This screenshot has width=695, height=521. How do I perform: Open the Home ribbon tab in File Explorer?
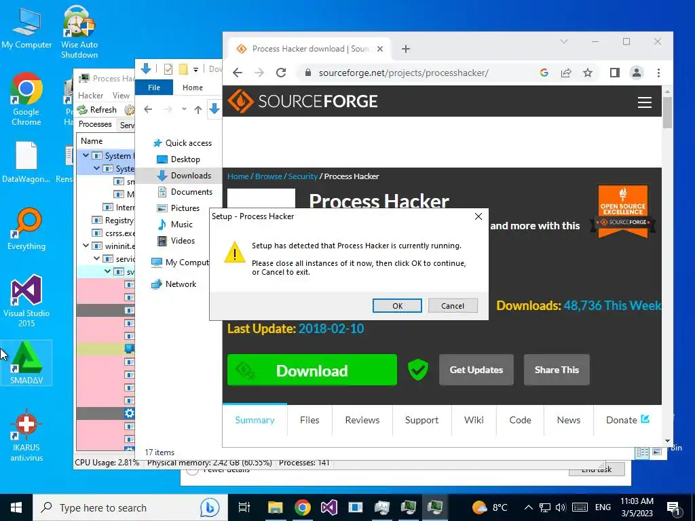coord(192,88)
